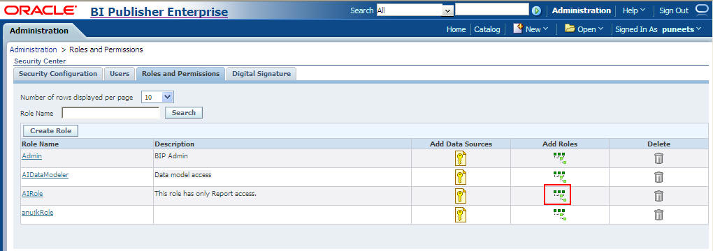Delete anujkRole using trash icon
The image size is (713, 251).
coord(658,214)
